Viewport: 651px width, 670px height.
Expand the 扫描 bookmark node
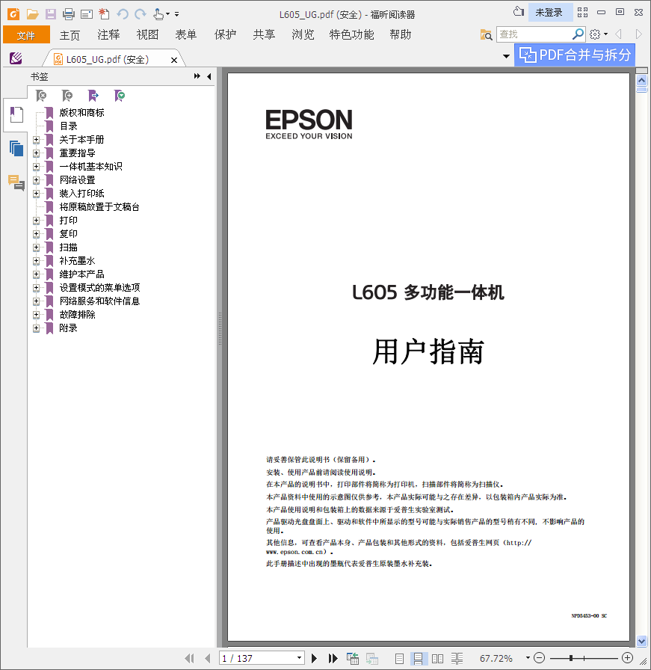coord(37,248)
